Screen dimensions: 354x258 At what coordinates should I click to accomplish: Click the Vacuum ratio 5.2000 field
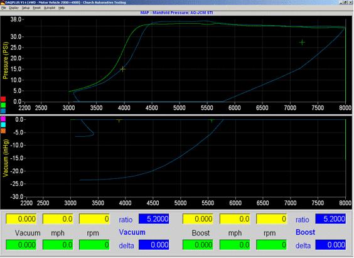[154, 219]
